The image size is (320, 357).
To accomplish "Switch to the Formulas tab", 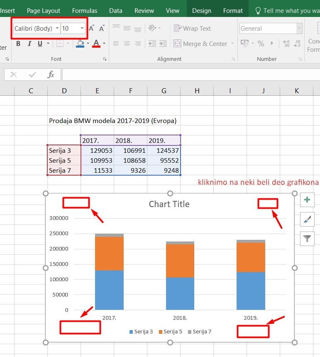I will coord(84,11).
